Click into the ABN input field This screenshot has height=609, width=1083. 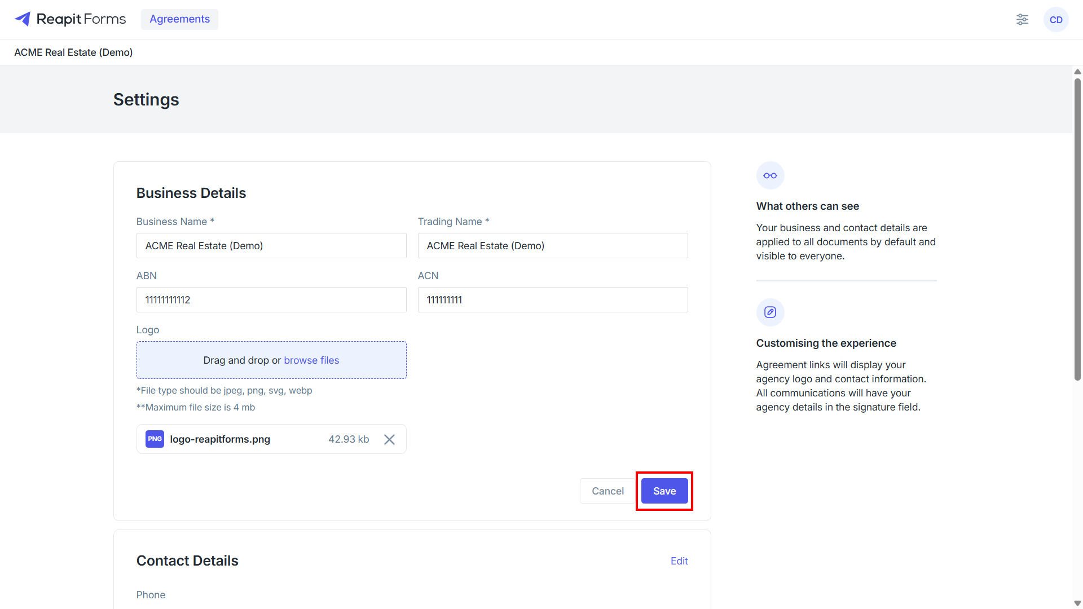pos(271,300)
